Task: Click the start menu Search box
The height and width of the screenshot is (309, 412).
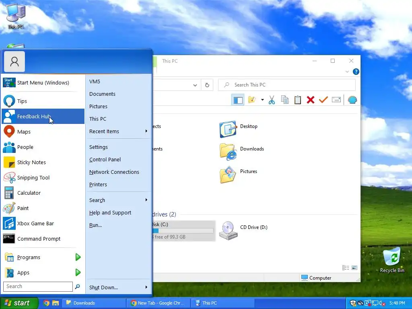Action: (38, 286)
